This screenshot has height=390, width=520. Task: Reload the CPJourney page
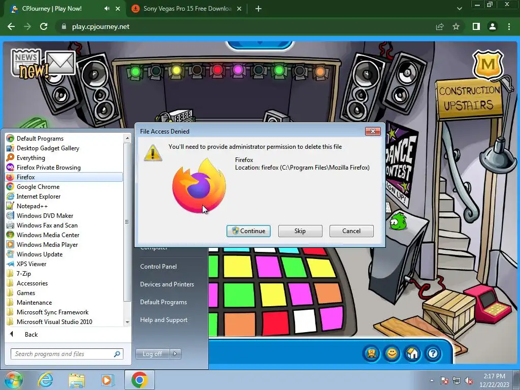pos(44,26)
